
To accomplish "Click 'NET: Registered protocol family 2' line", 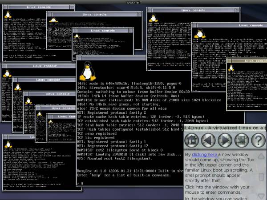I will tap(112, 112).
